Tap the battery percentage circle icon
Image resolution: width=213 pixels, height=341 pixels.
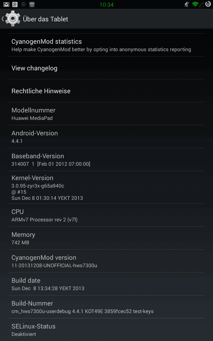pos(208,4)
